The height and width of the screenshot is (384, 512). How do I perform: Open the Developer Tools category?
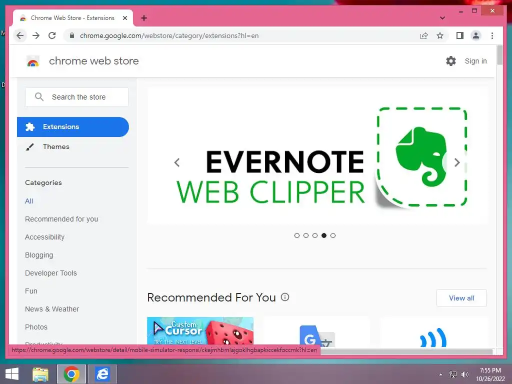[x=51, y=273]
